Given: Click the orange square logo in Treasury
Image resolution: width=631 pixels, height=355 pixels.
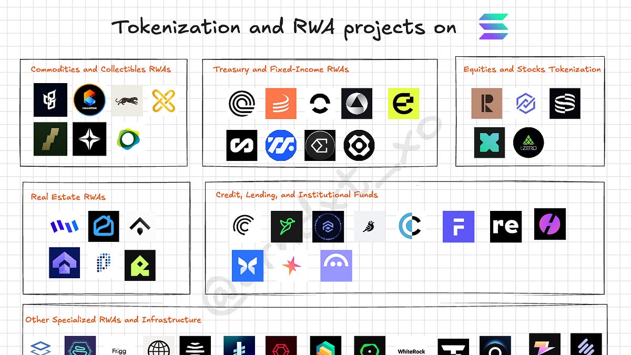Looking at the screenshot, I should tap(281, 103).
